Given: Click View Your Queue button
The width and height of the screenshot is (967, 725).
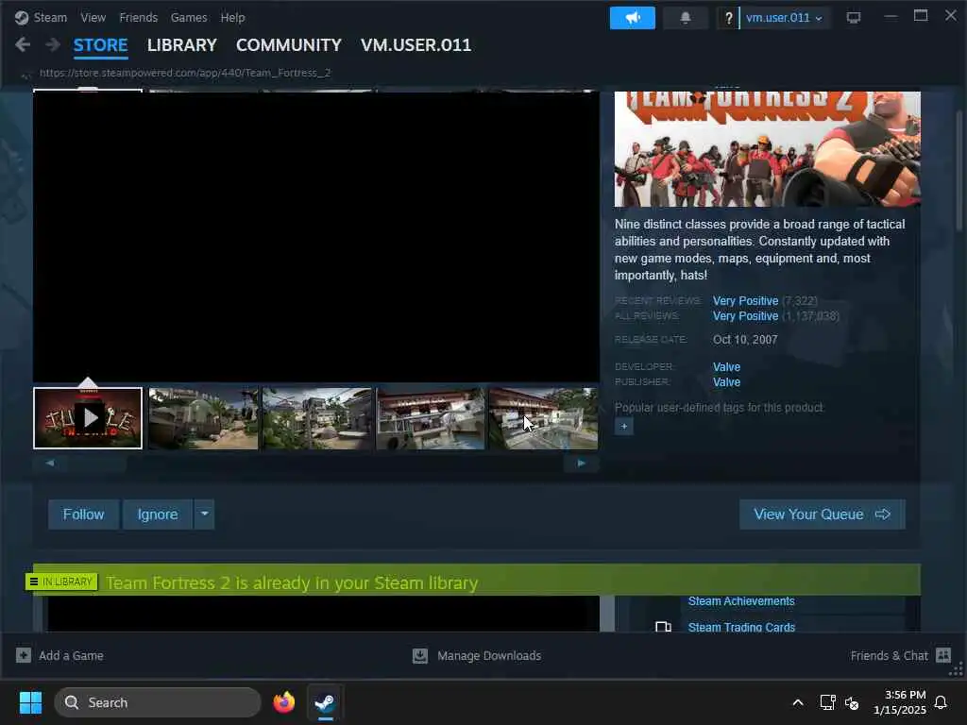Looking at the screenshot, I should [823, 514].
